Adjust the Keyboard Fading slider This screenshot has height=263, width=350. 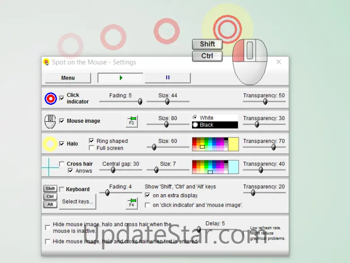[x=121, y=192]
